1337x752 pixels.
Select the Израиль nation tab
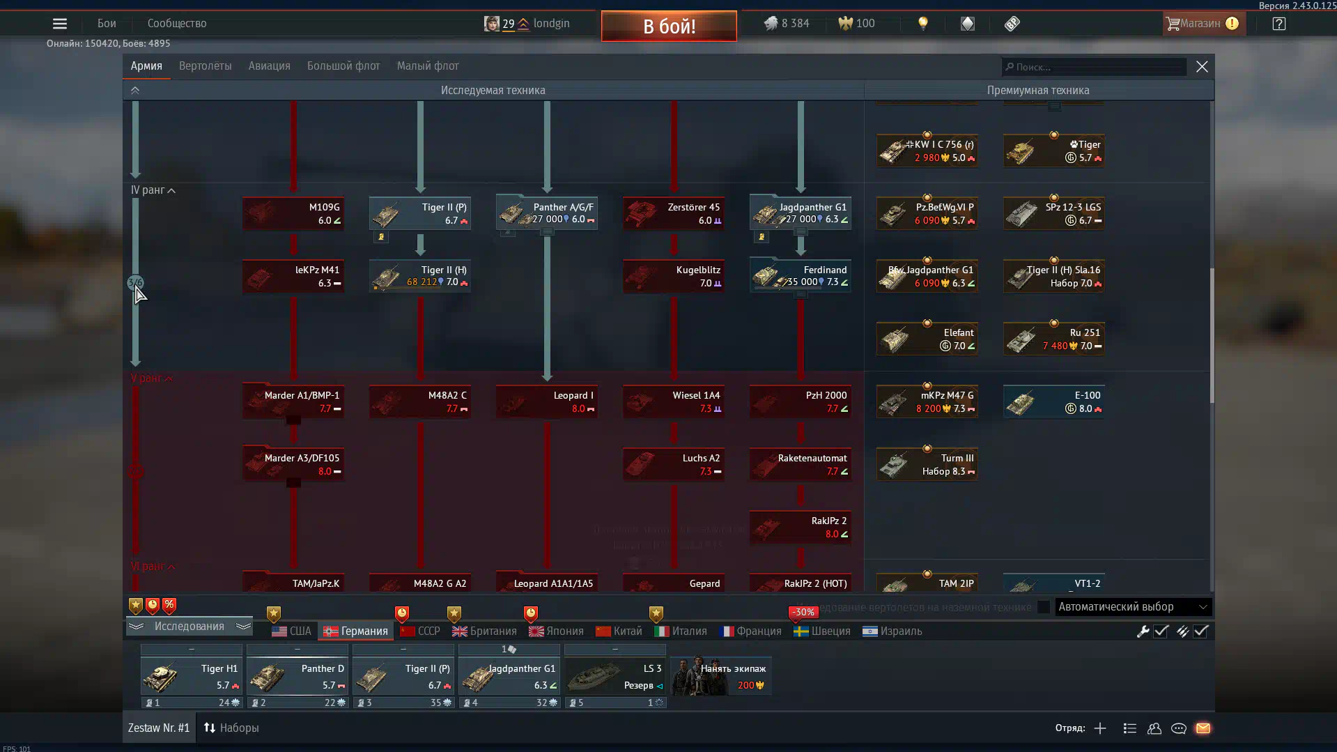coord(892,631)
